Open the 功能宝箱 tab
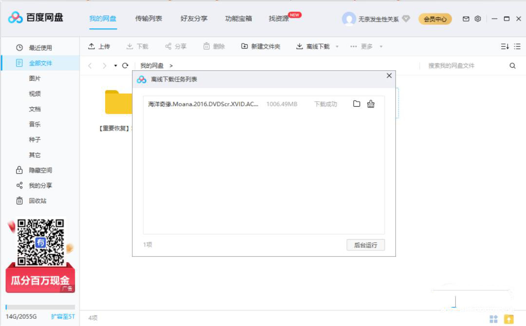 click(x=239, y=18)
